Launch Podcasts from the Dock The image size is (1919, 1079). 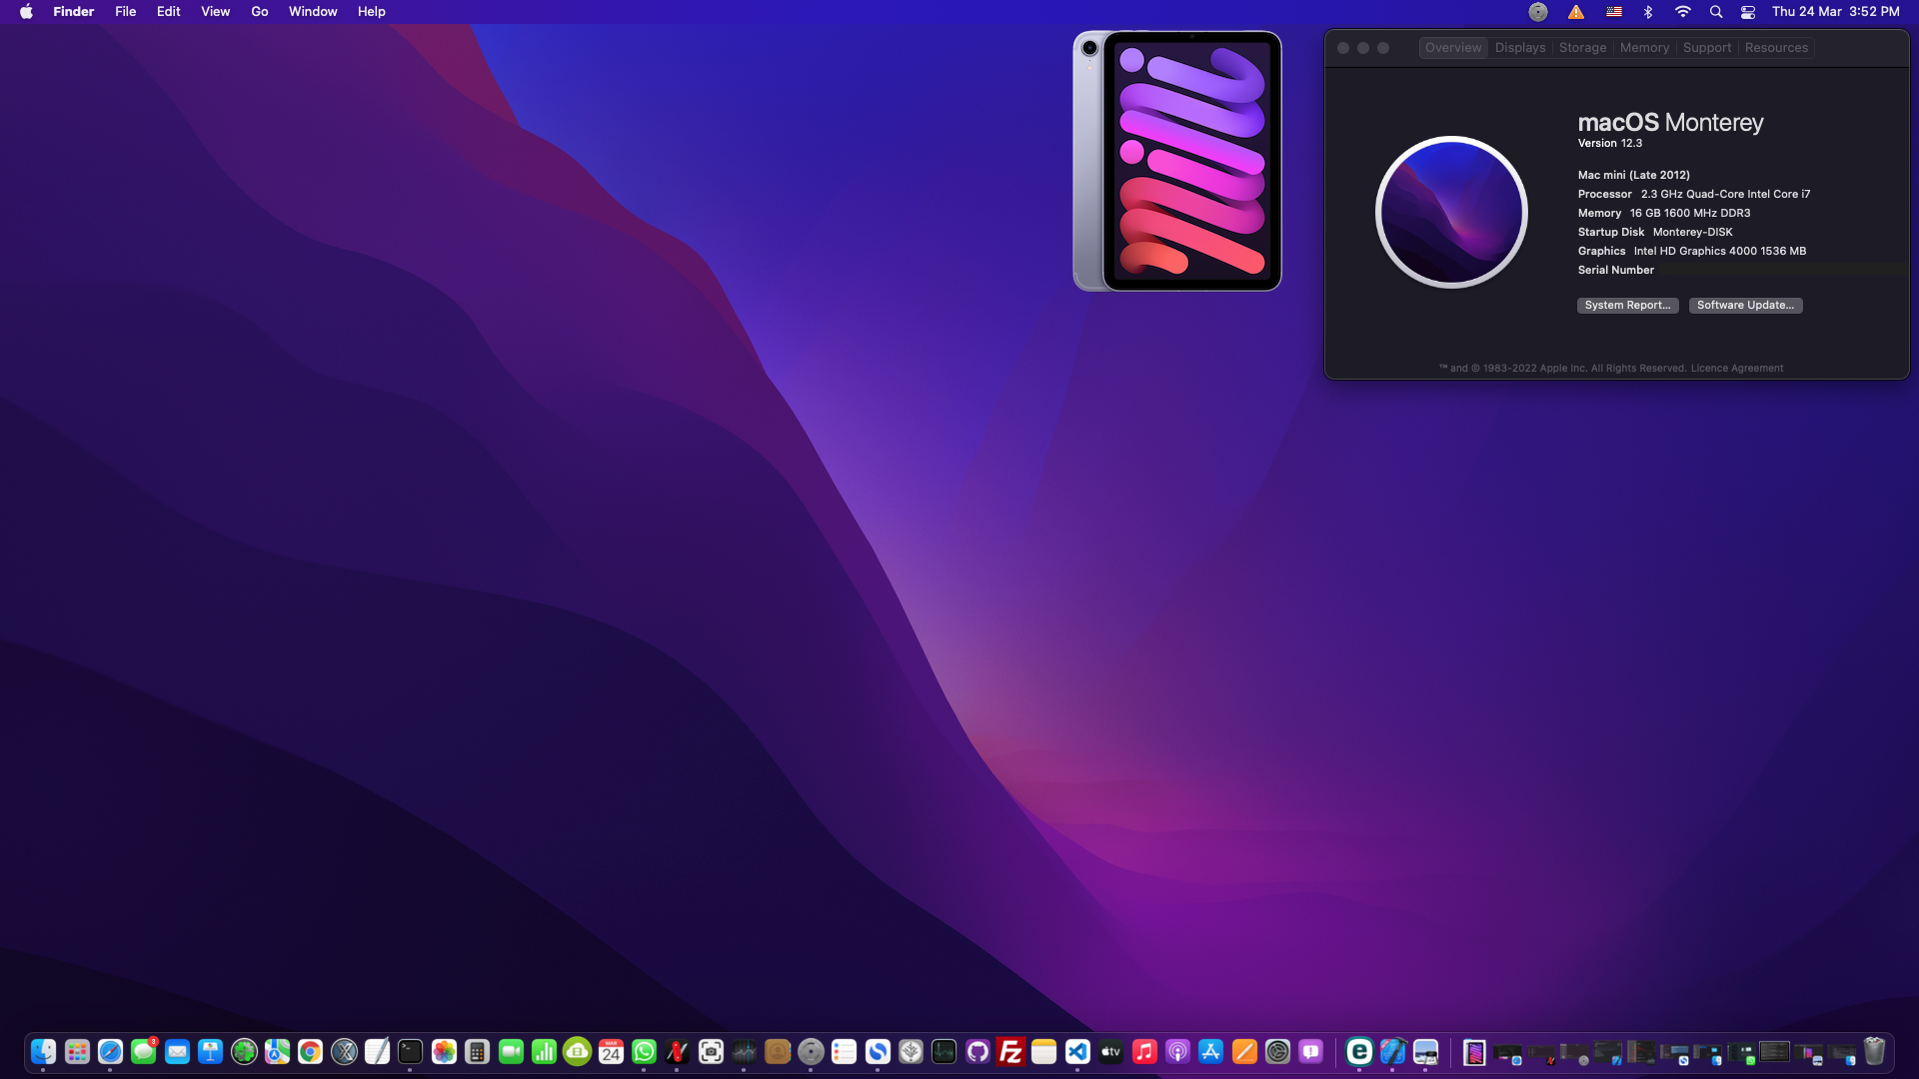[x=1177, y=1052]
